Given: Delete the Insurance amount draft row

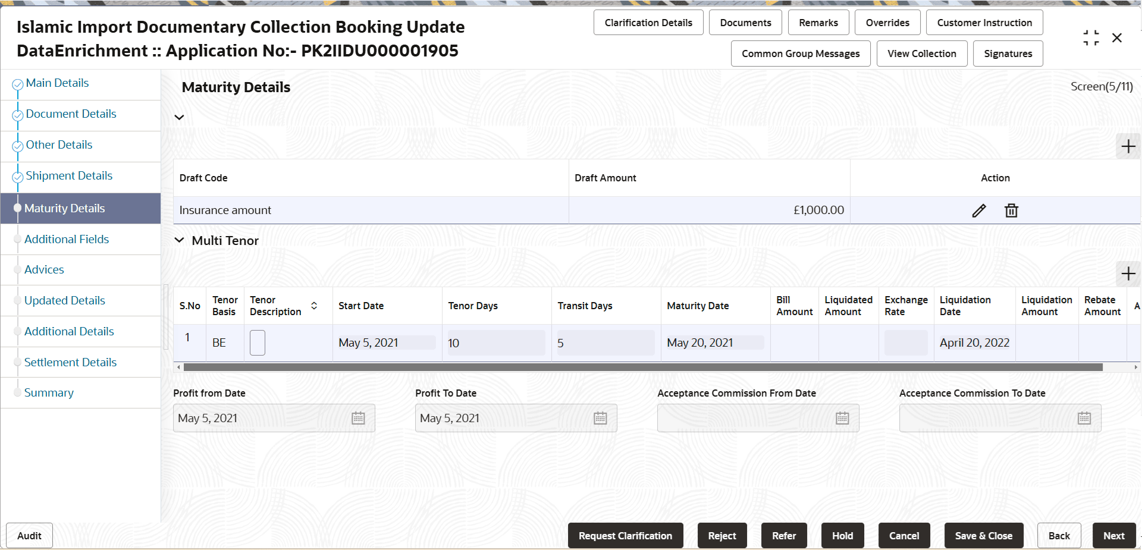Looking at the screenshot, I should tap(1011, 210).
